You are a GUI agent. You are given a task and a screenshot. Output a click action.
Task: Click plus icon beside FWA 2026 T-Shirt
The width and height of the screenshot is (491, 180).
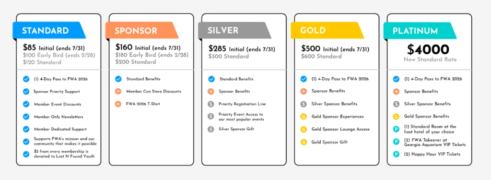118,104
